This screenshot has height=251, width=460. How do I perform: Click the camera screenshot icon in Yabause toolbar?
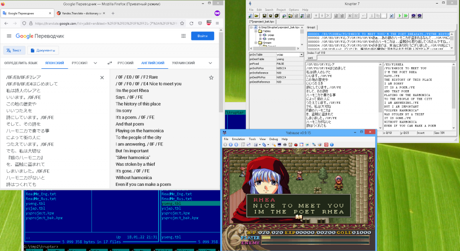[284, 145]
